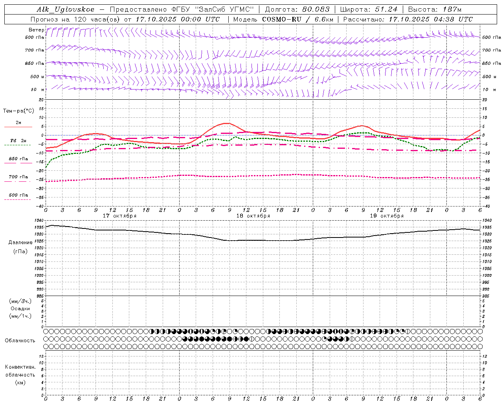Click the elevation text Высота: 187м
Viewport: 503px width, 402px height.
point(435,9)
